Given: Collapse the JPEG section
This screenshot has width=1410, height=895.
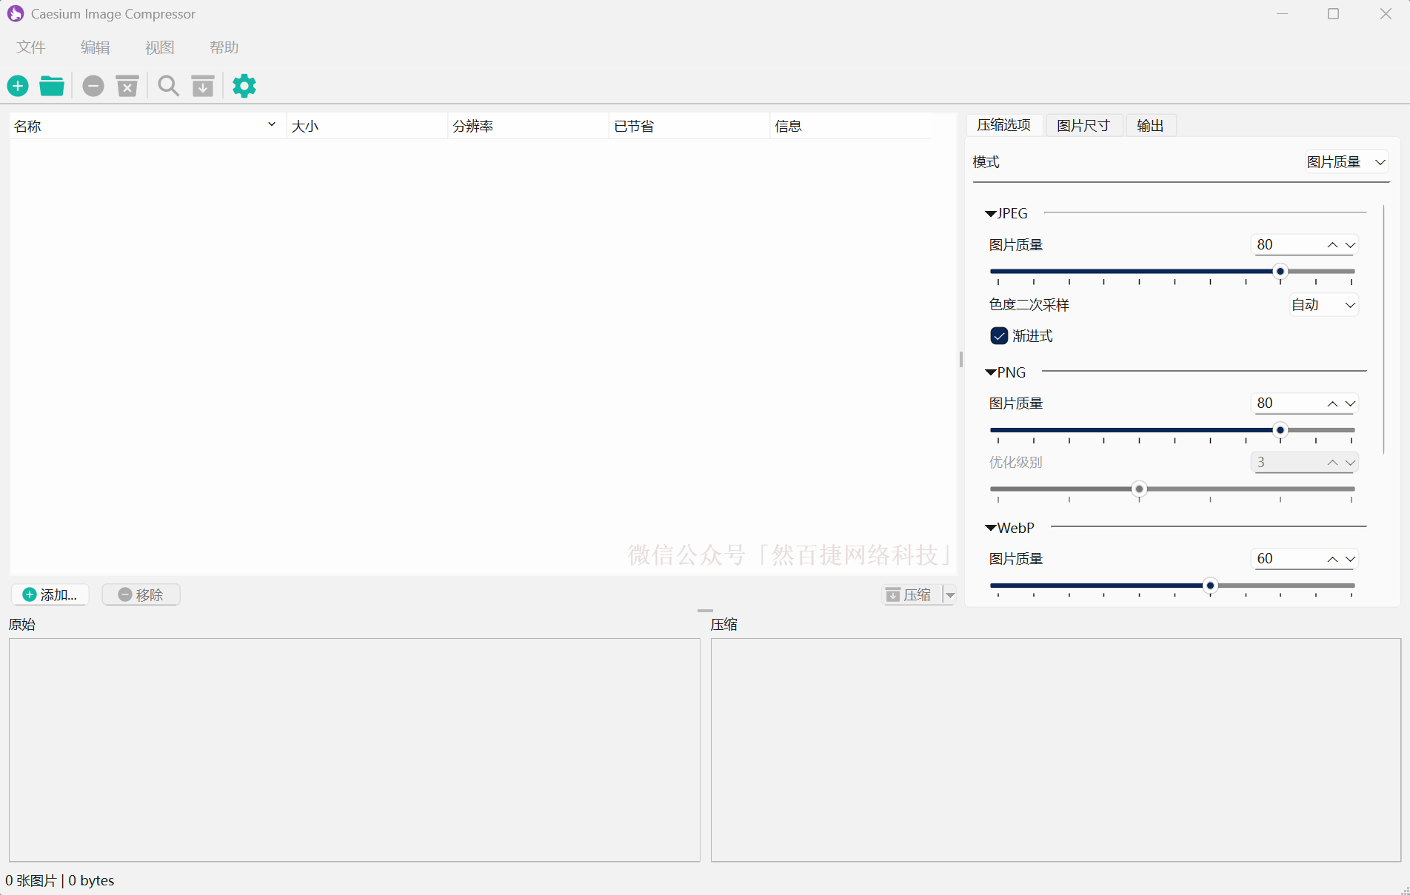Looking at the screenshot, I should (991, 214).
